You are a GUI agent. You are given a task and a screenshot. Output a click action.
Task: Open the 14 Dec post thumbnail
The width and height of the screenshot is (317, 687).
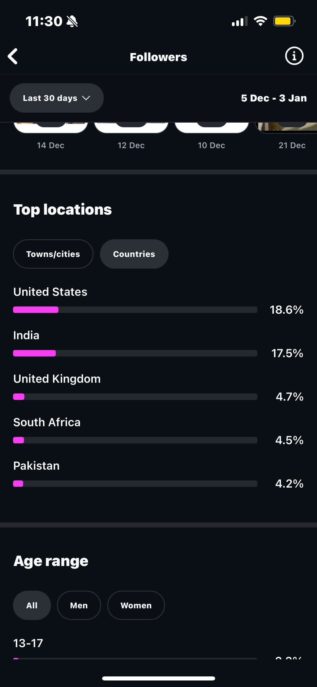(51, 128)
